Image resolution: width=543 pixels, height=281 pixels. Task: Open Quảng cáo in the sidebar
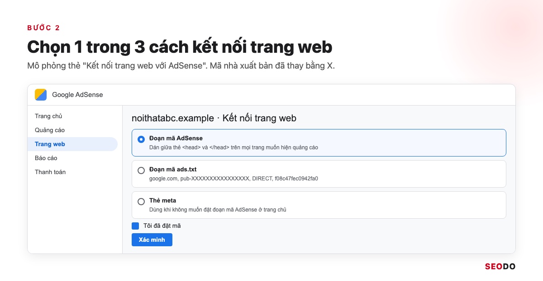tap(50, 130)
